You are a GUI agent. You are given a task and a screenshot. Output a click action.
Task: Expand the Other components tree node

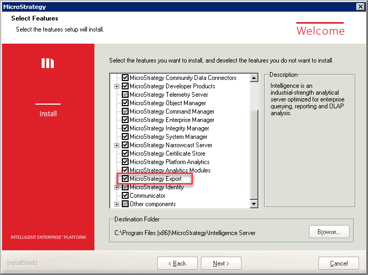pyautogui.click(x=117, y=204)
